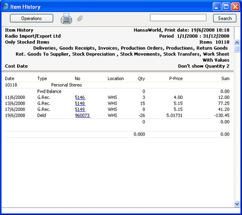Click the sum value 41.20
Image resolution: width=242 pixels, height=215 pixels.
point(224,109)
